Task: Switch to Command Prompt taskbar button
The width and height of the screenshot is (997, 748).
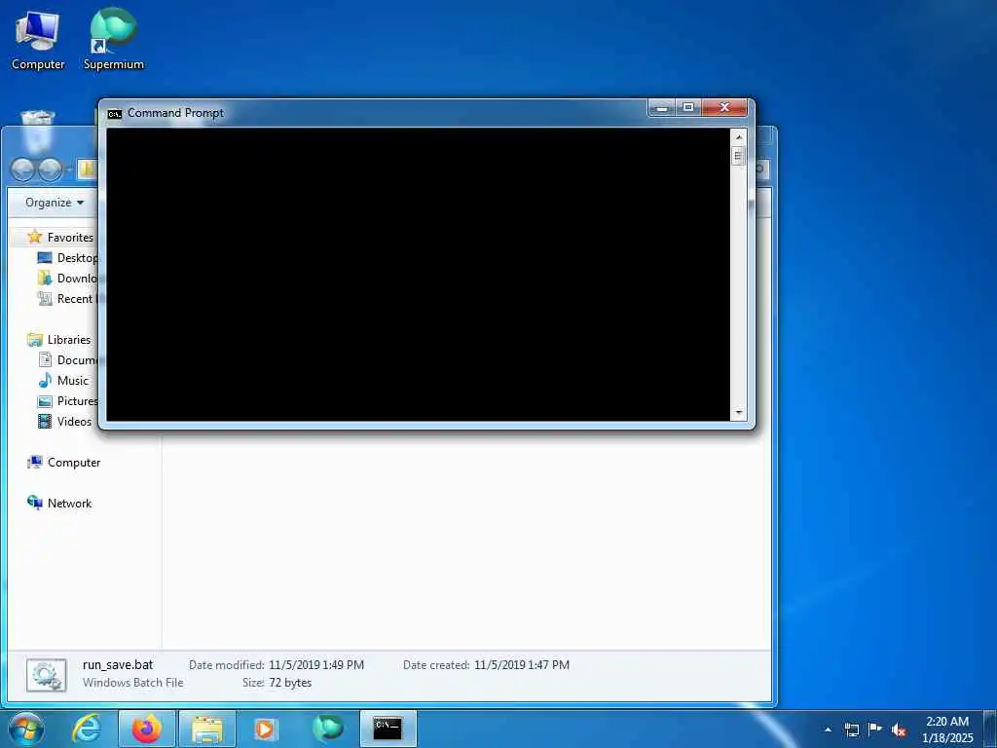Action: 388,729
